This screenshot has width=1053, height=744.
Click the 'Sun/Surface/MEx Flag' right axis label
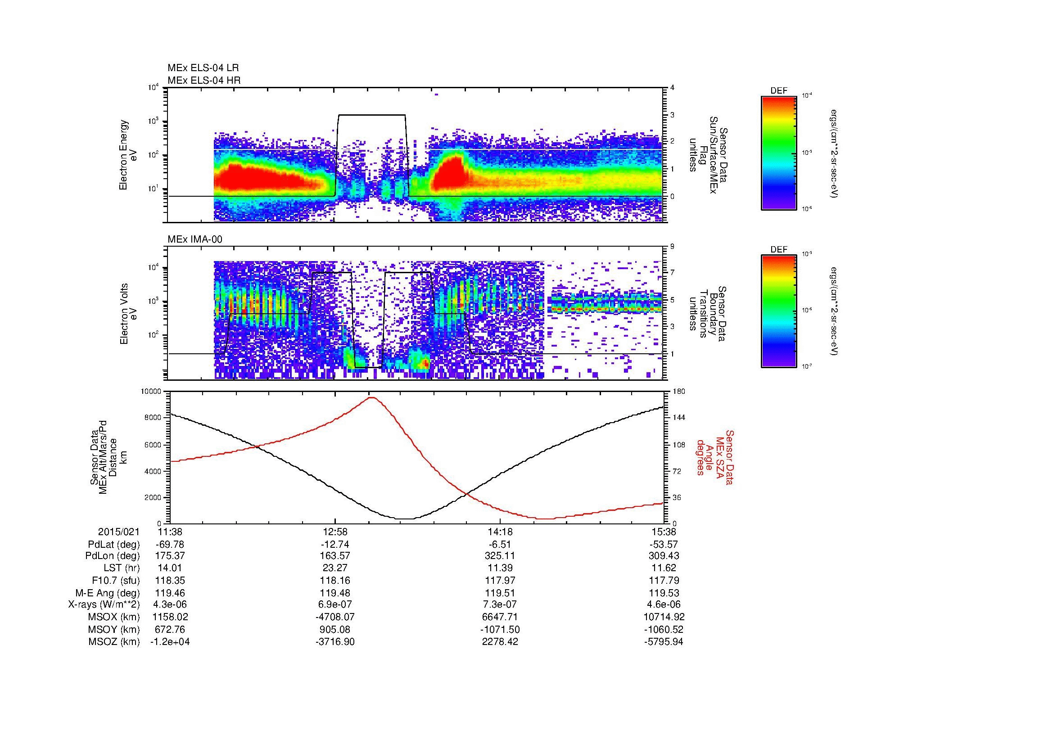709,155
